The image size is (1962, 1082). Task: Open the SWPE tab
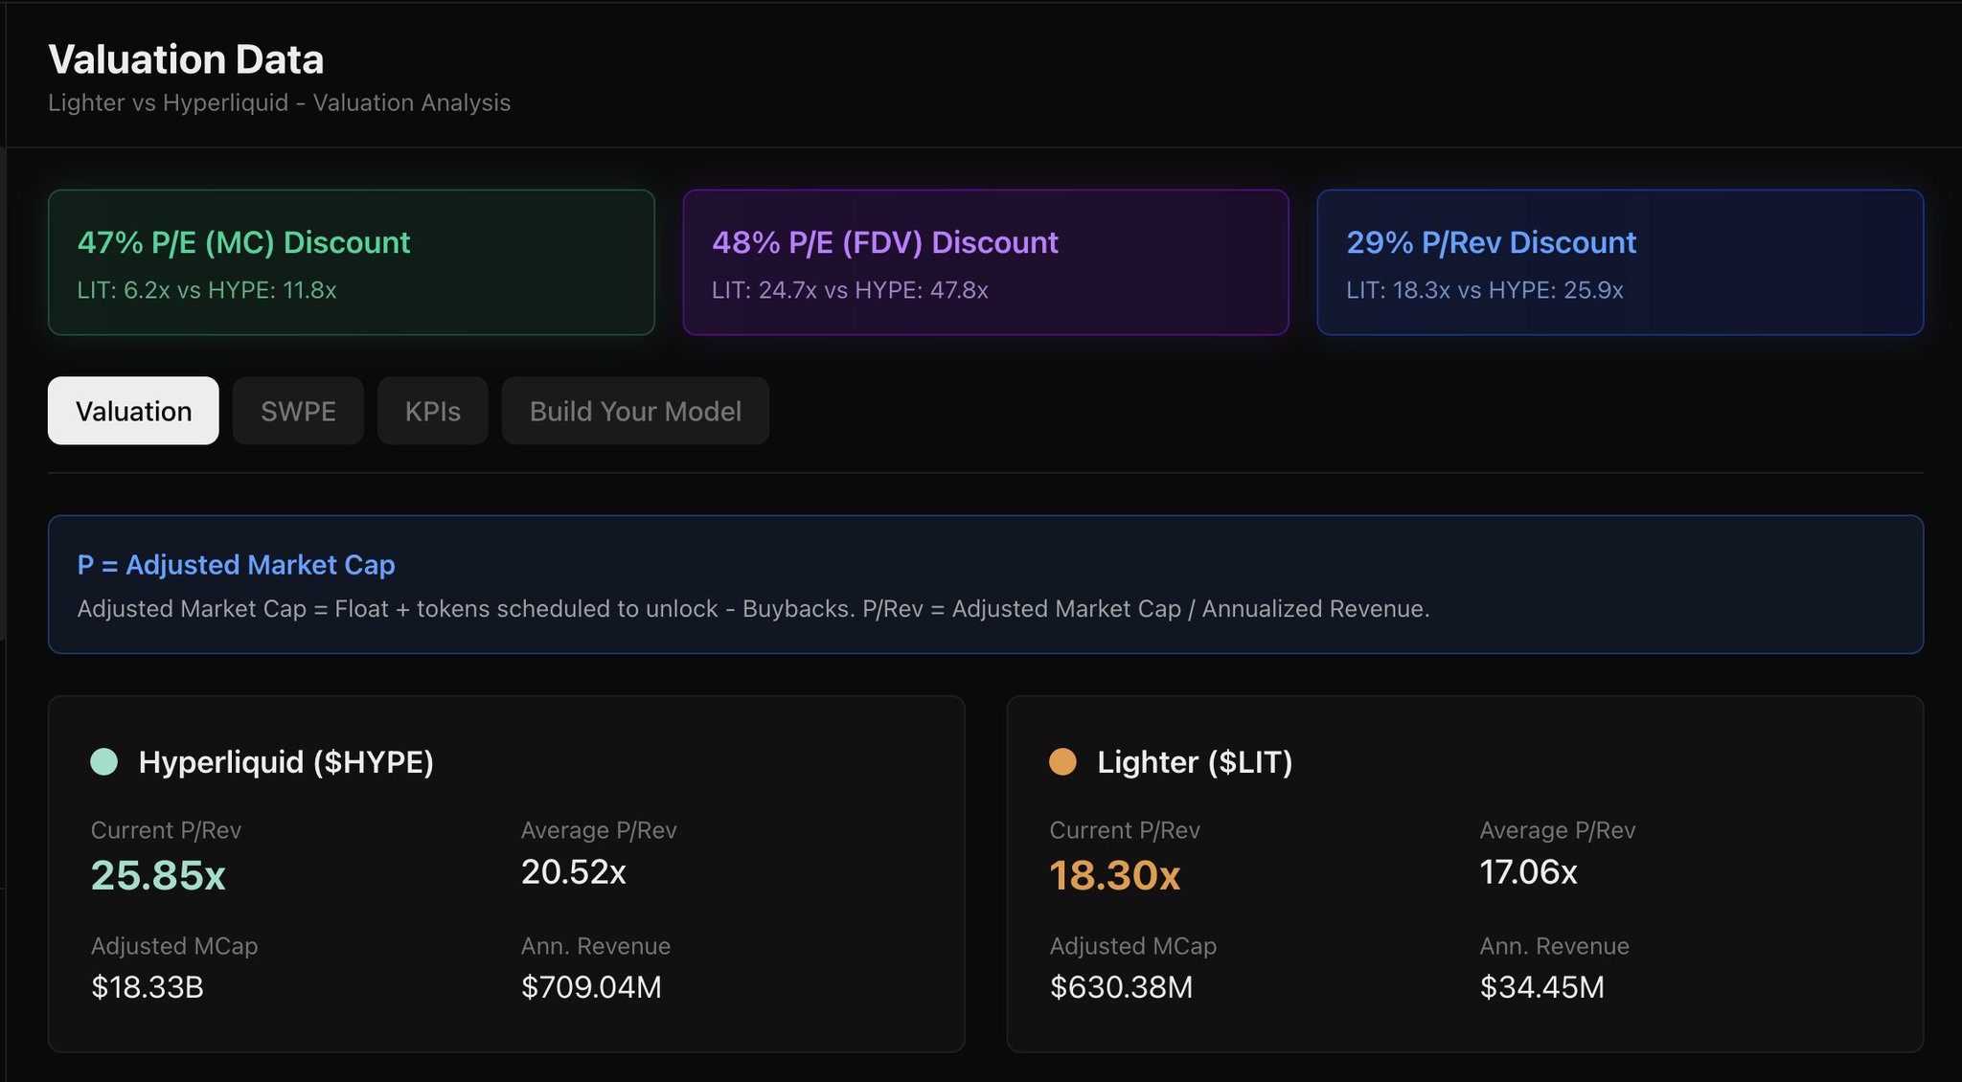click(298, 411)
